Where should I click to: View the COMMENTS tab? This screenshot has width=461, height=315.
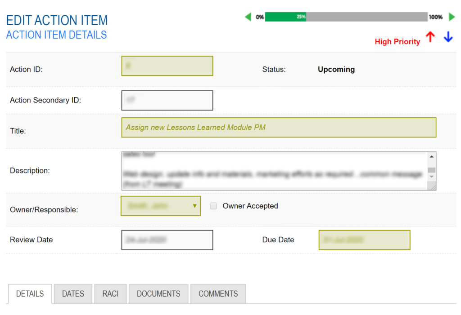pyautogui.click(x=218, y=294)
